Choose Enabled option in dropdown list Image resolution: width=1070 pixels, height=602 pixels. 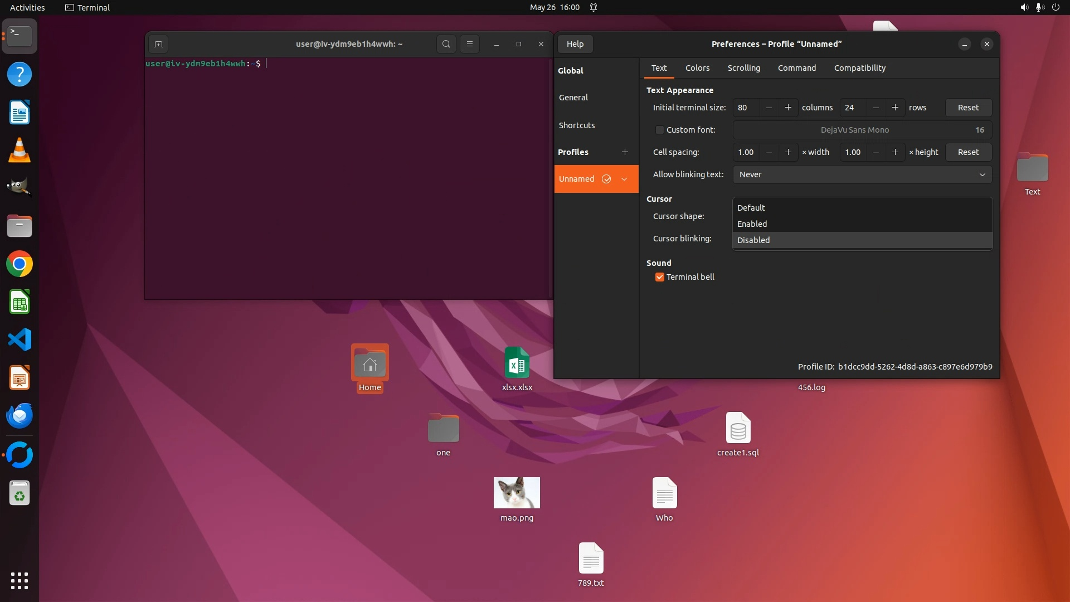[x=752, y=224]
